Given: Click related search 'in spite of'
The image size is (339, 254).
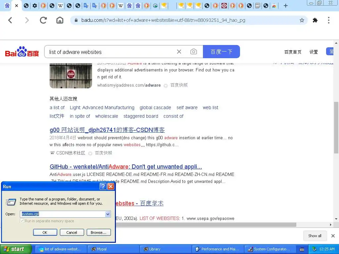Looking at the screenshot, I should click(x=80, y=116).
